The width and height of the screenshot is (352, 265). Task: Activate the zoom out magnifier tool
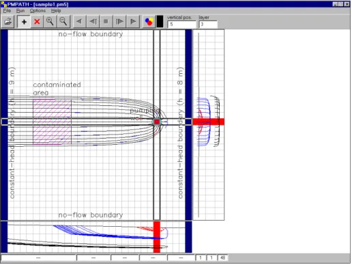coord(63,22)
